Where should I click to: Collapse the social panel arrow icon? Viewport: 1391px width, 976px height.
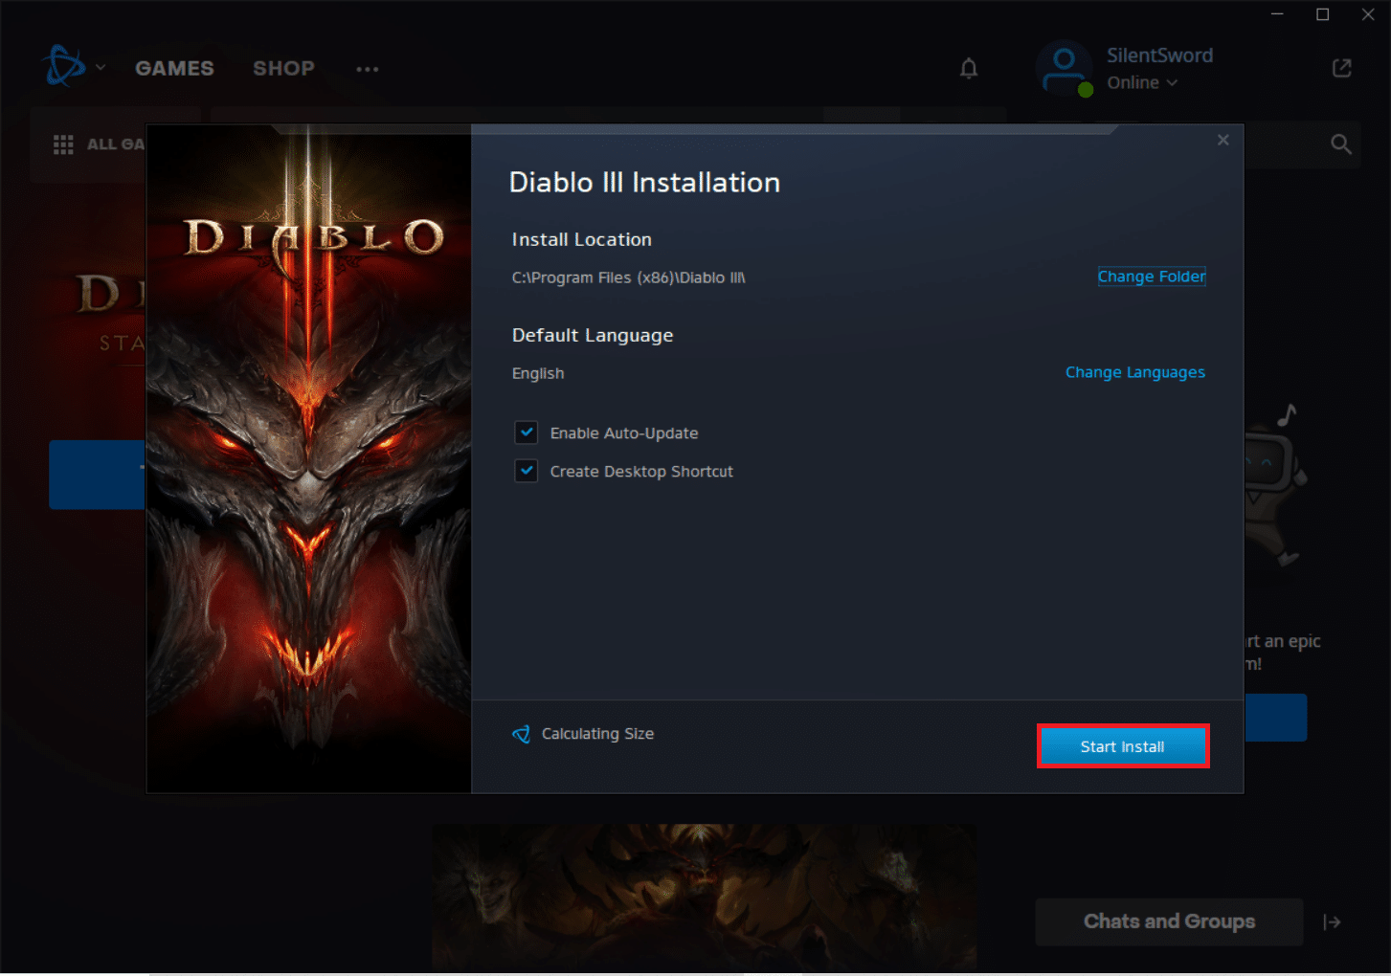tap(1332, 921)
